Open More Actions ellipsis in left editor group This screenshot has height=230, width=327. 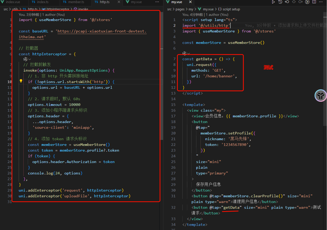click(x=157, y=2)
